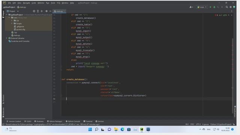Go to next highlighted error arrow
240x135 pixels.
[x=232, y=15]
